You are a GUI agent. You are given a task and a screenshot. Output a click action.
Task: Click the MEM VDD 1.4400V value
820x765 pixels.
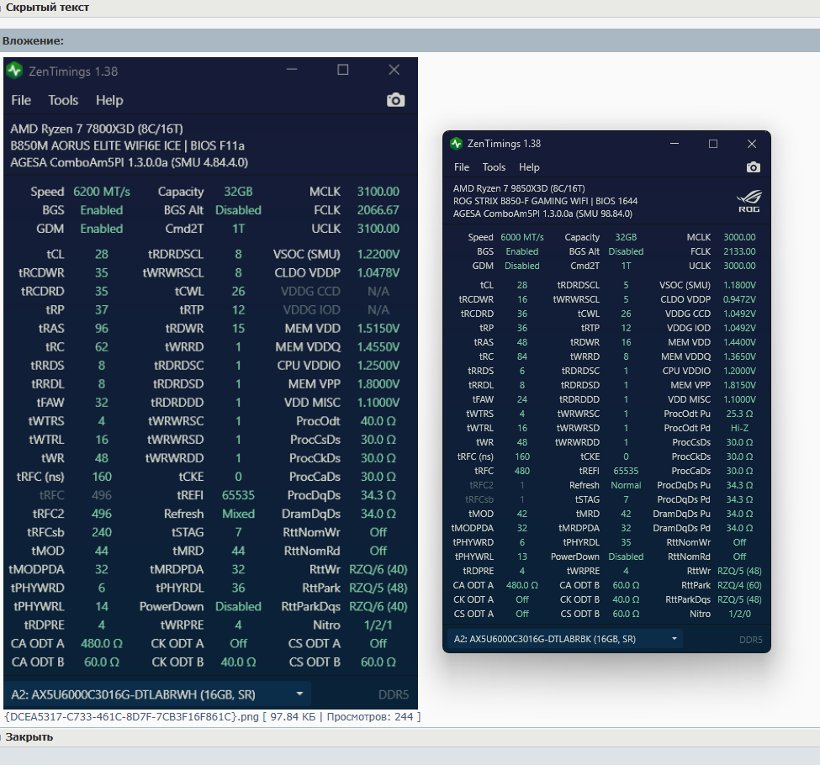[x=739, y=342]
